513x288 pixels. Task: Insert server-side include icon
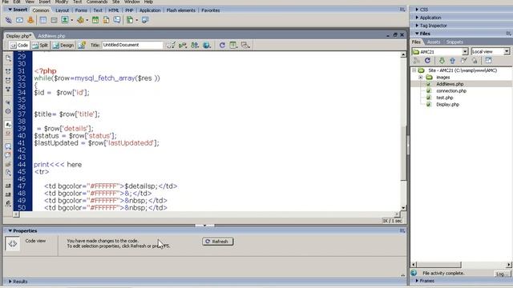[x=106, y=20]
